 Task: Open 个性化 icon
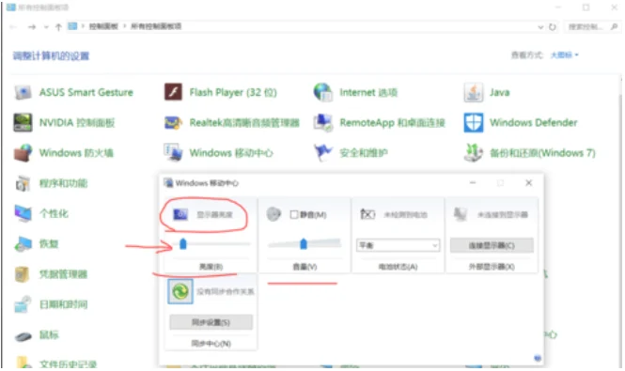[x=23, y=213]
